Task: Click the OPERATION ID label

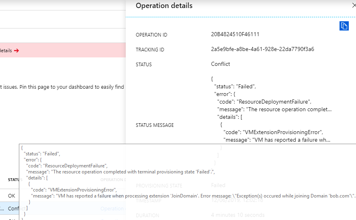Action: pyautogui.click(x=151, y=35)
